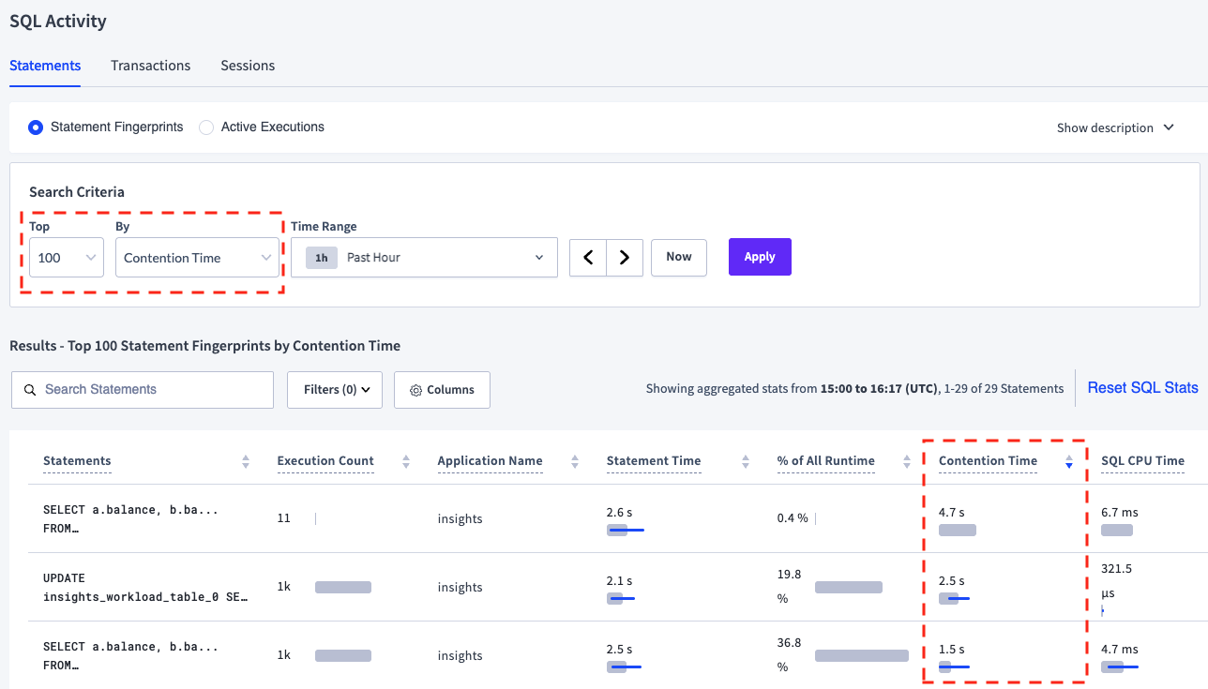Click the gear icon on the Columns button
The height and width of the screenshot is (689, 1208).
click(416, 389)
